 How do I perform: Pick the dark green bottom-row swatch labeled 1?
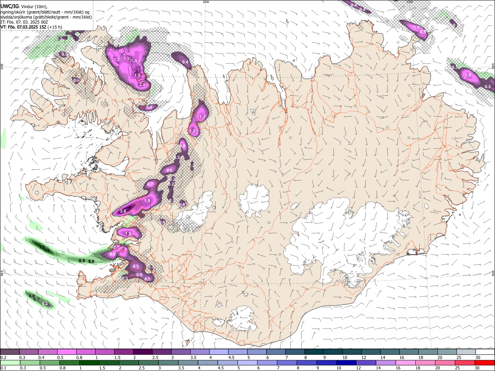point(89,362)
